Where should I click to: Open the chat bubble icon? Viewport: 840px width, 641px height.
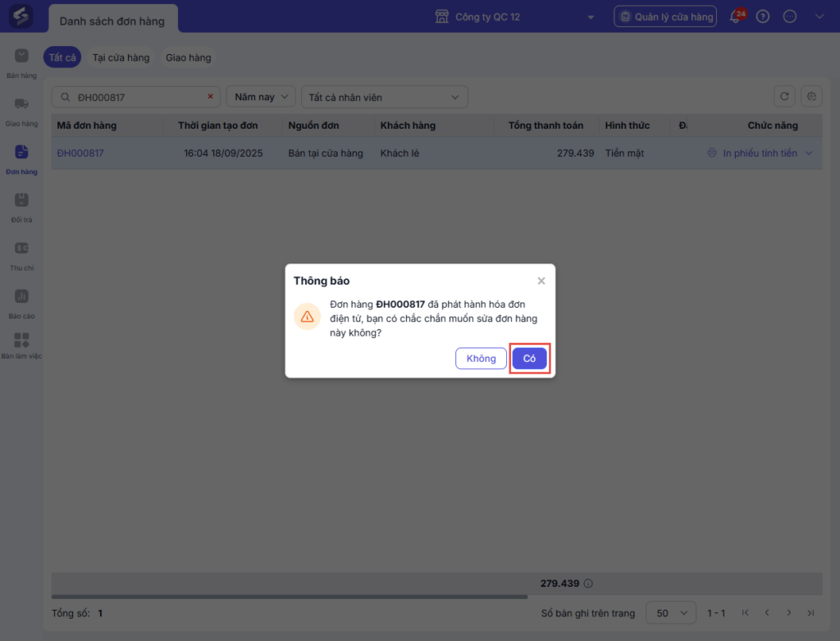[x=790, y=16]
